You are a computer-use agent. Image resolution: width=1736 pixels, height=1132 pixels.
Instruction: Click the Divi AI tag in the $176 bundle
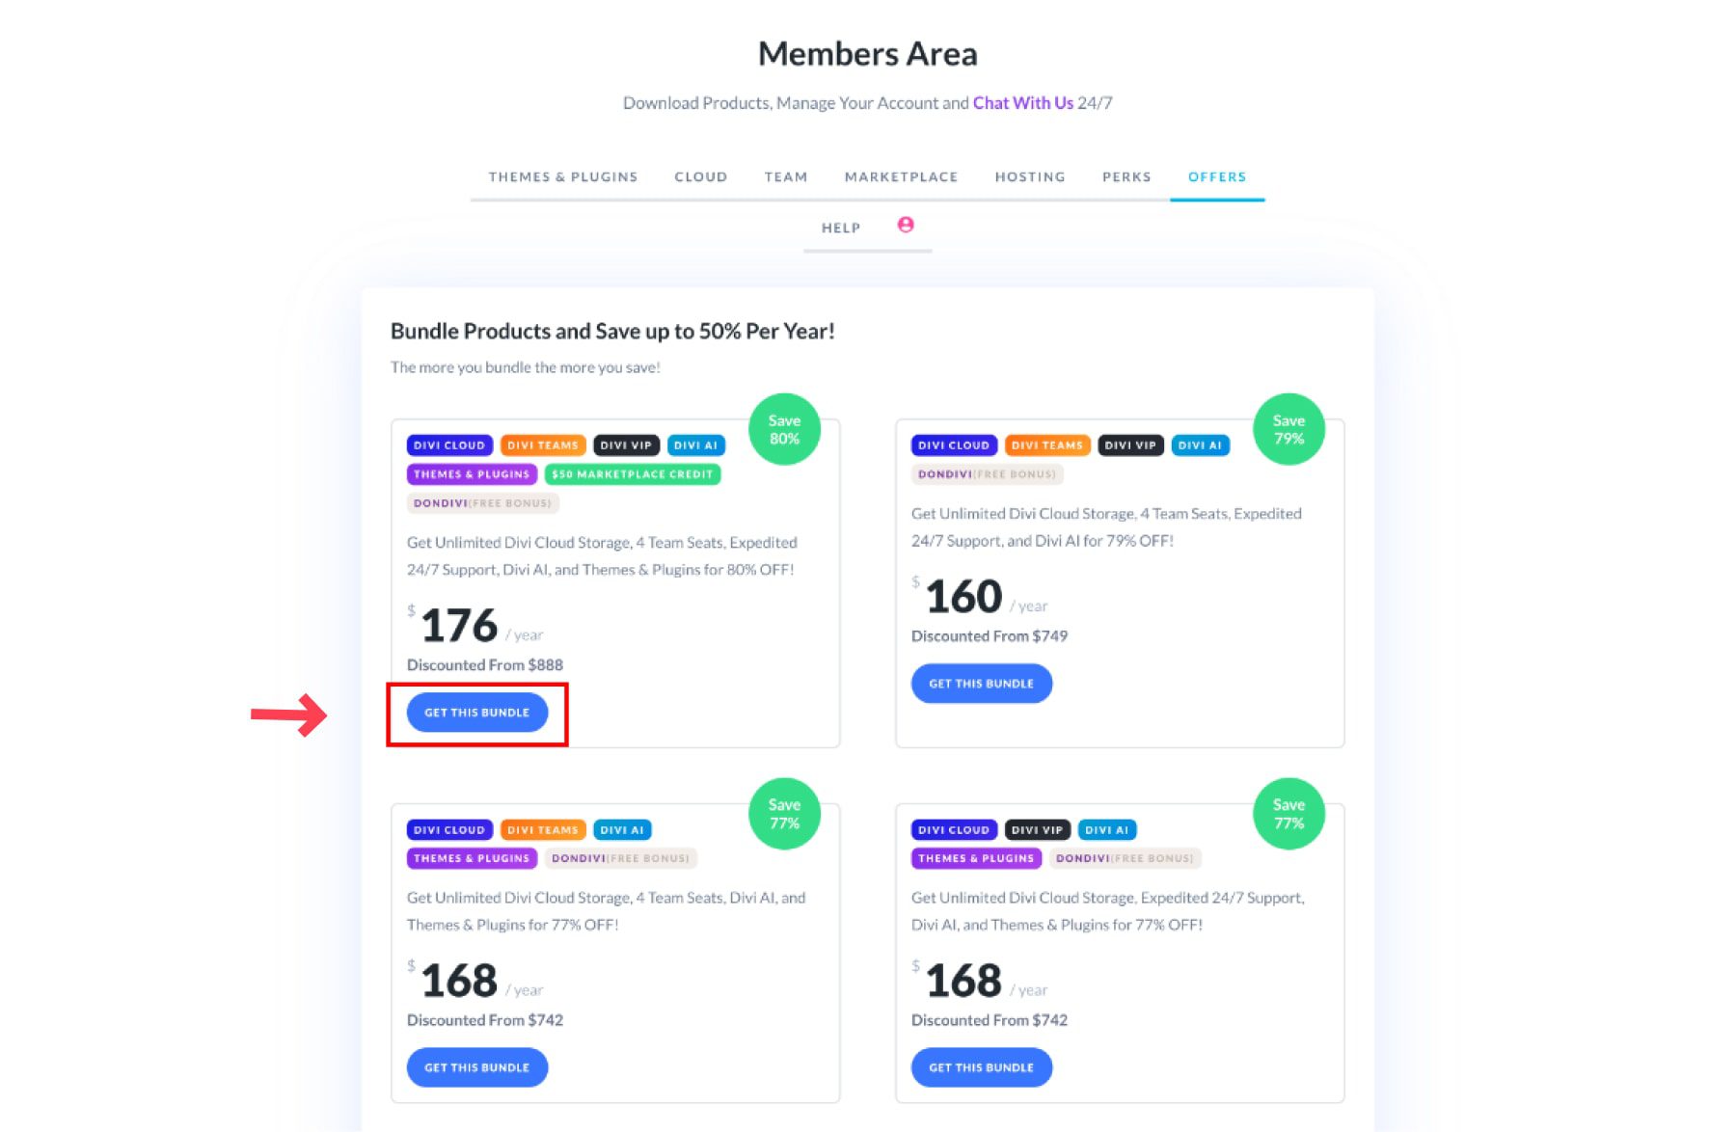[x=695, y=445]
